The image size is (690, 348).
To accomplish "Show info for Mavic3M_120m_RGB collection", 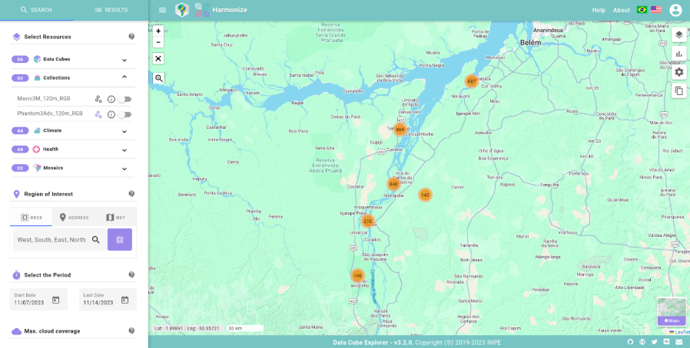I will tap(111, 99).
